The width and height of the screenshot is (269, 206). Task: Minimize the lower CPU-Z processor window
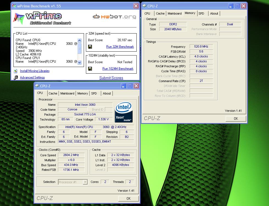coord(123,86)
